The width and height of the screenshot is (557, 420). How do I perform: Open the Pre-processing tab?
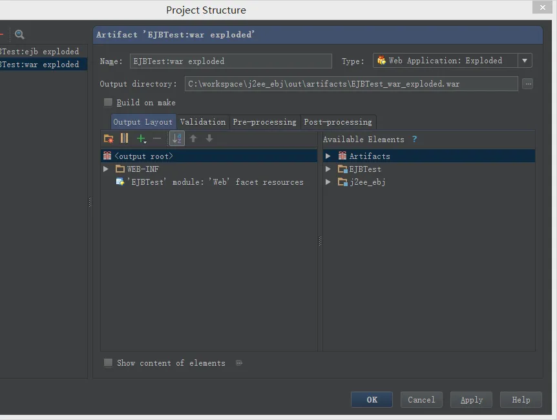264,121
